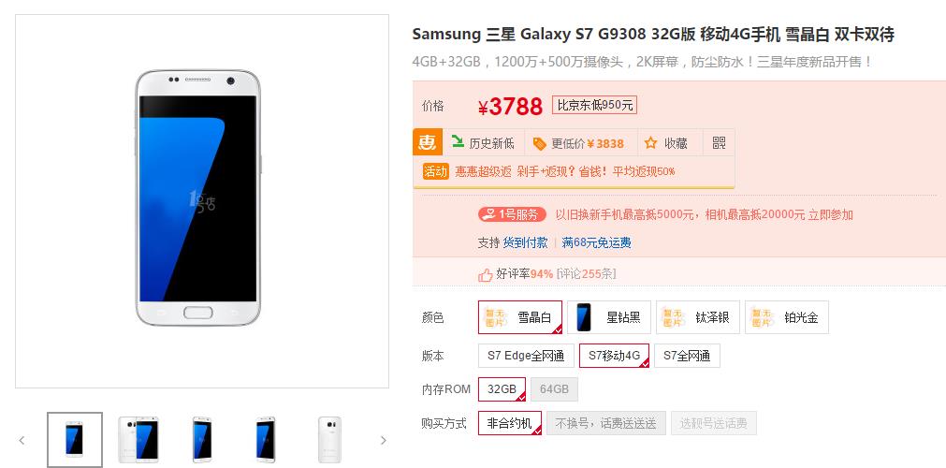
Task: Click 比京东低950元 price comparison box
Action: (x=594, y=106)
